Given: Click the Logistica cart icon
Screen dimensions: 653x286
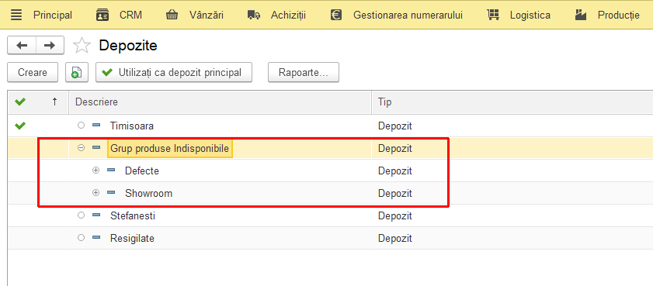Looking at the screenshot, I should [493, 16].
